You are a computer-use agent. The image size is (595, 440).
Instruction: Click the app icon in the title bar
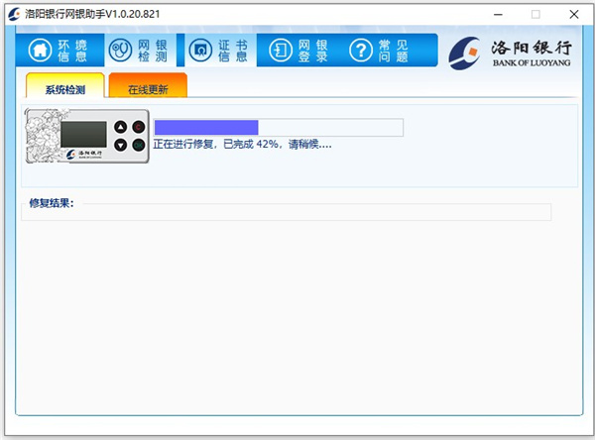coord(14,15)
